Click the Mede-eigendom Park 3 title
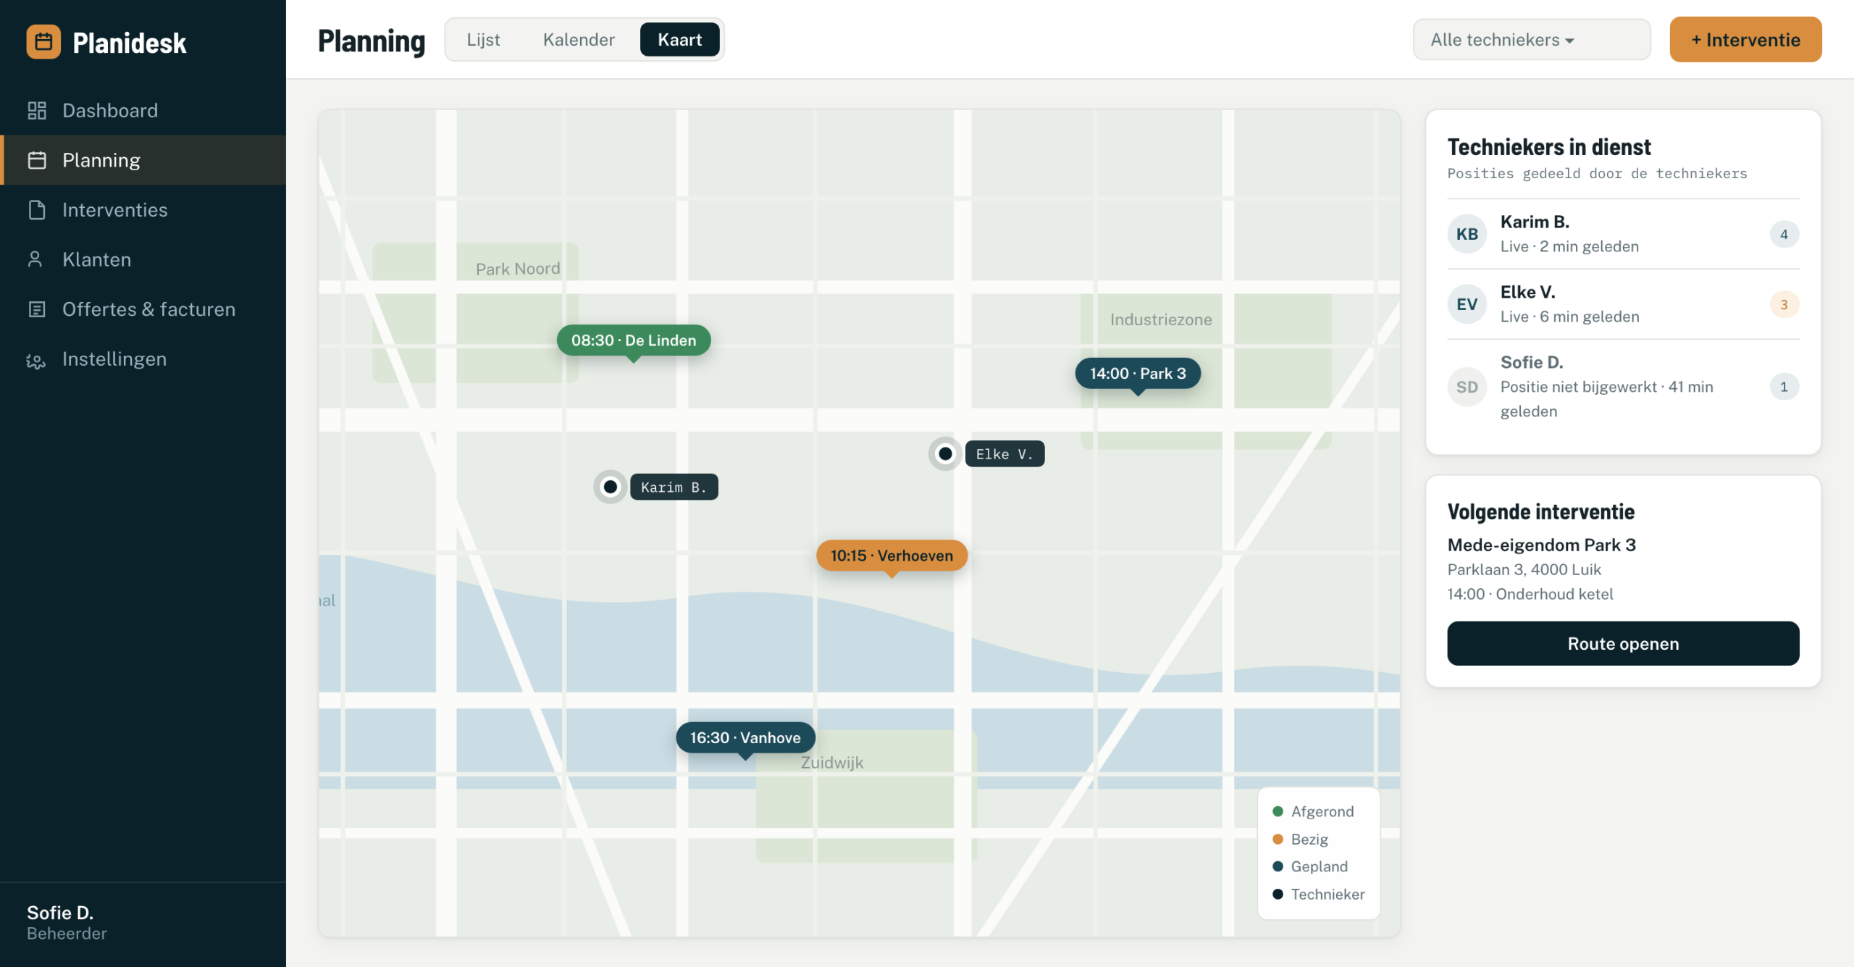 (1541, 545)
